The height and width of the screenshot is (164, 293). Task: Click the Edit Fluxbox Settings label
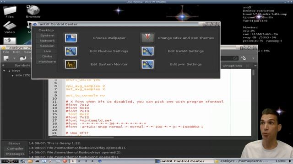point(109,51)
